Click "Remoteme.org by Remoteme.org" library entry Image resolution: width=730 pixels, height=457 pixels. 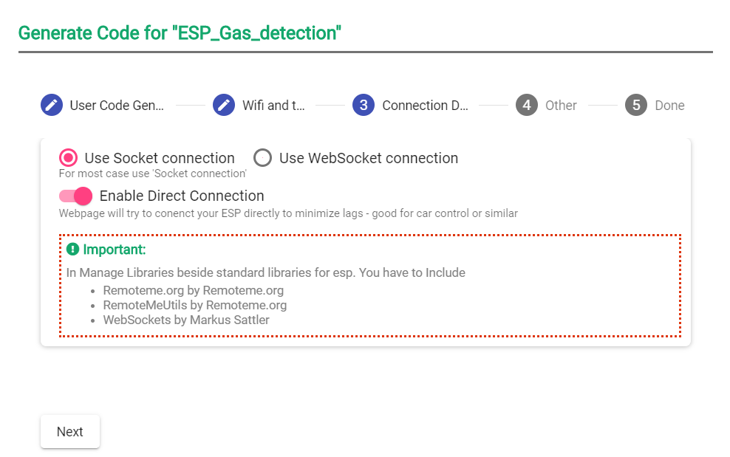[x=193, y=290]
